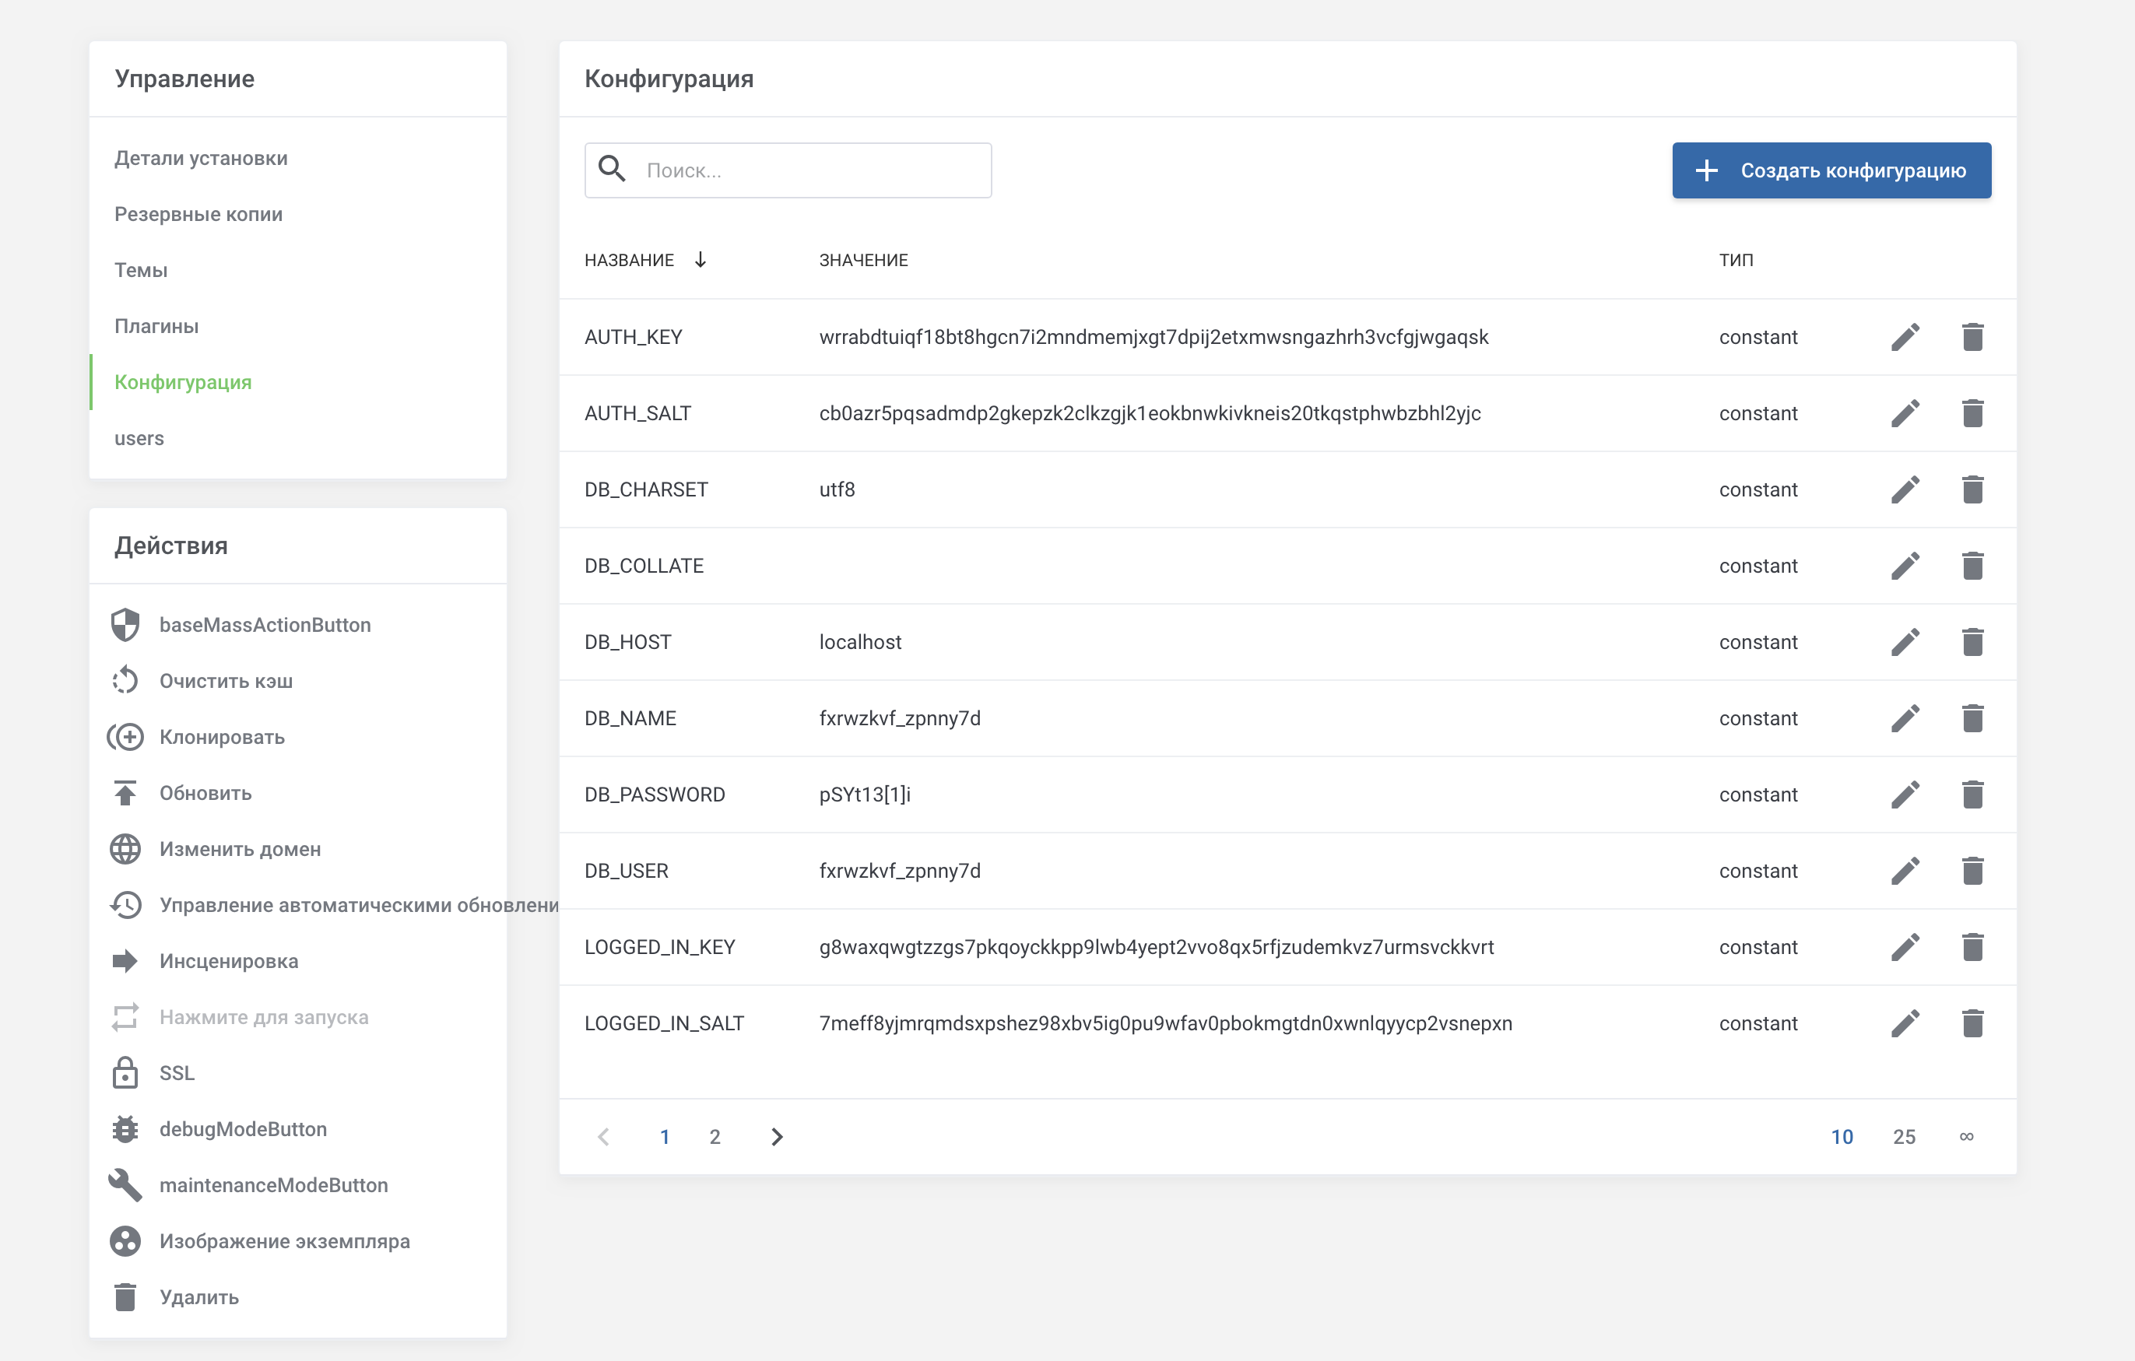This screenshot has width=2135, height=1361.
Task: Edit the DB_USER configuration entry
Action: pos(1905,871)
